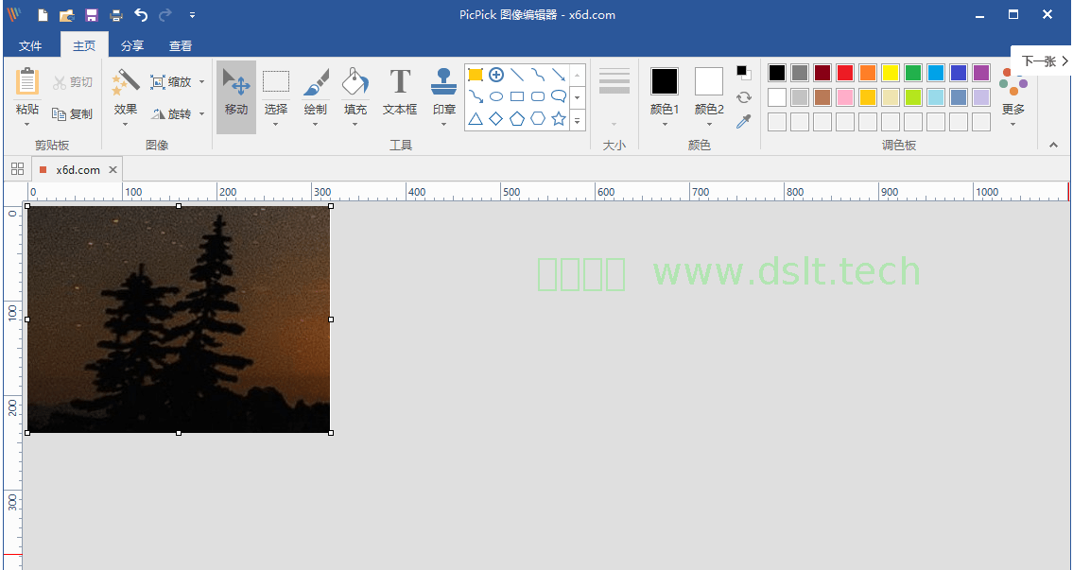Expand the 粘贴 paste dropdown arrow
Viewport: 1073px width, 570px height.
point(27,125)
